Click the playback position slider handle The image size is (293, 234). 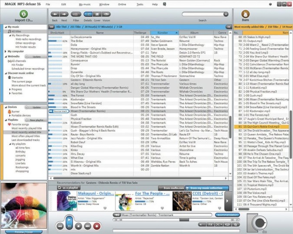pyautogui.click(x=184, y=220)
